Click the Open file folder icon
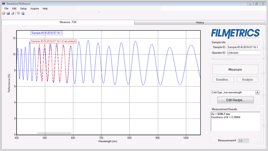The height and width of the screenshot is (151, 268). click(x=4, y=13)
